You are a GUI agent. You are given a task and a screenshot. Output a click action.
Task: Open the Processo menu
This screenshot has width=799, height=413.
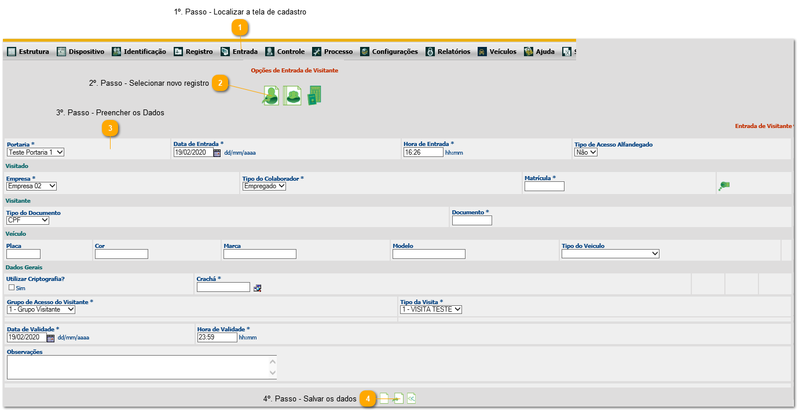tap(332, 52)
